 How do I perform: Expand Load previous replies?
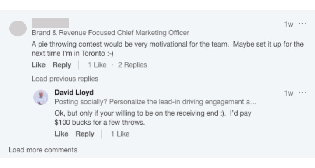tap(65, 79)
